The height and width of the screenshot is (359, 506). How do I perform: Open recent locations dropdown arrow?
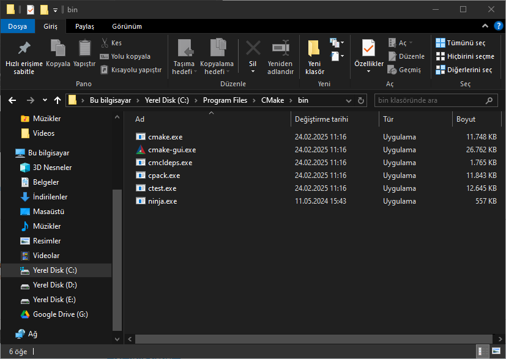[x=45, y=101]
